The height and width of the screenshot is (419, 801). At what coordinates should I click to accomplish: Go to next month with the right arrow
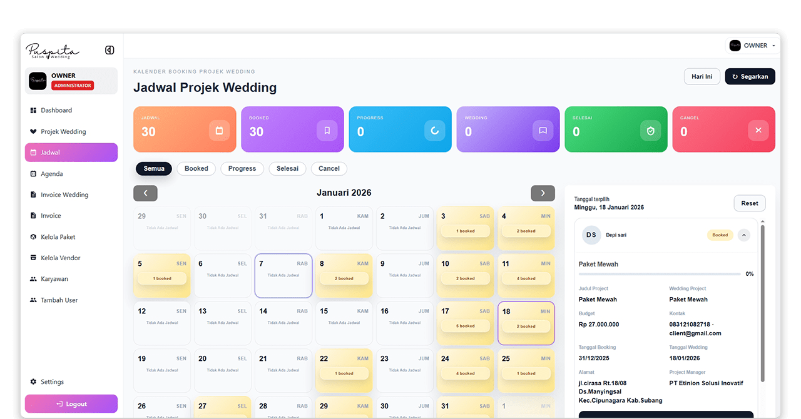543,193
